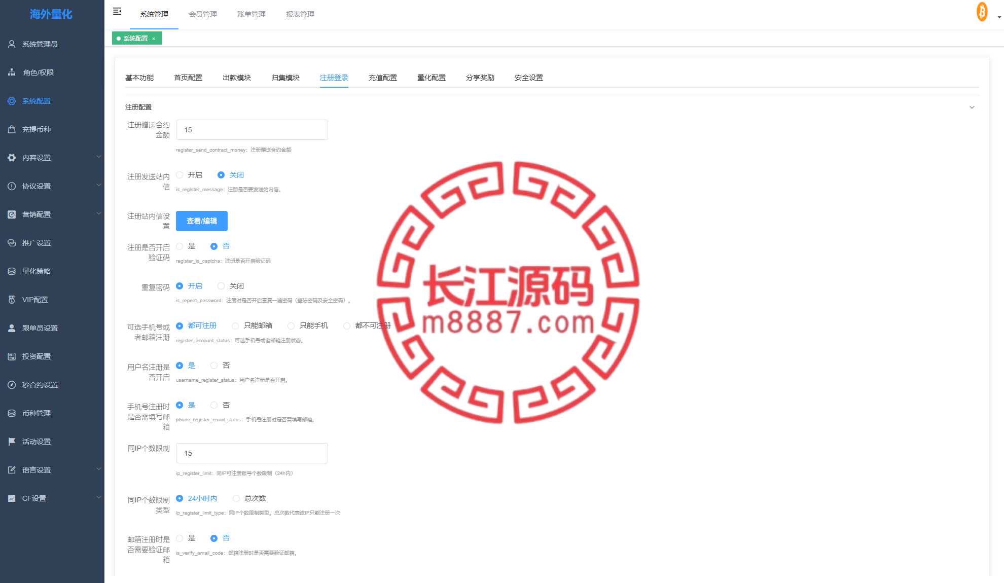
Task: Open the dropdown caret beside avatar
Action: point(999,17)
